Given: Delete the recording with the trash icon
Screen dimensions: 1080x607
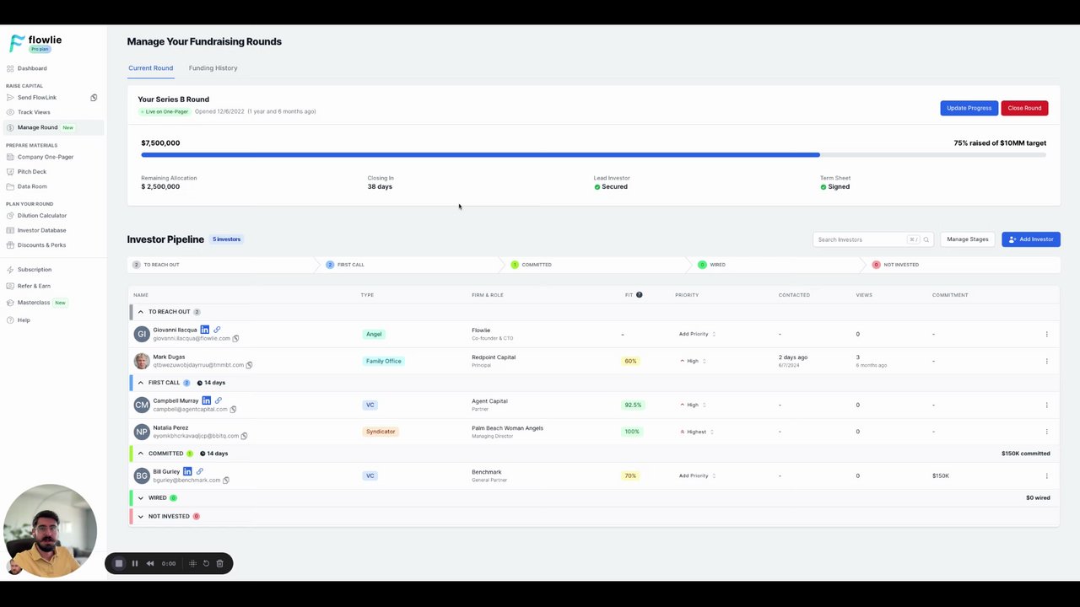Looking at the screenshot, I should [219, 563].
